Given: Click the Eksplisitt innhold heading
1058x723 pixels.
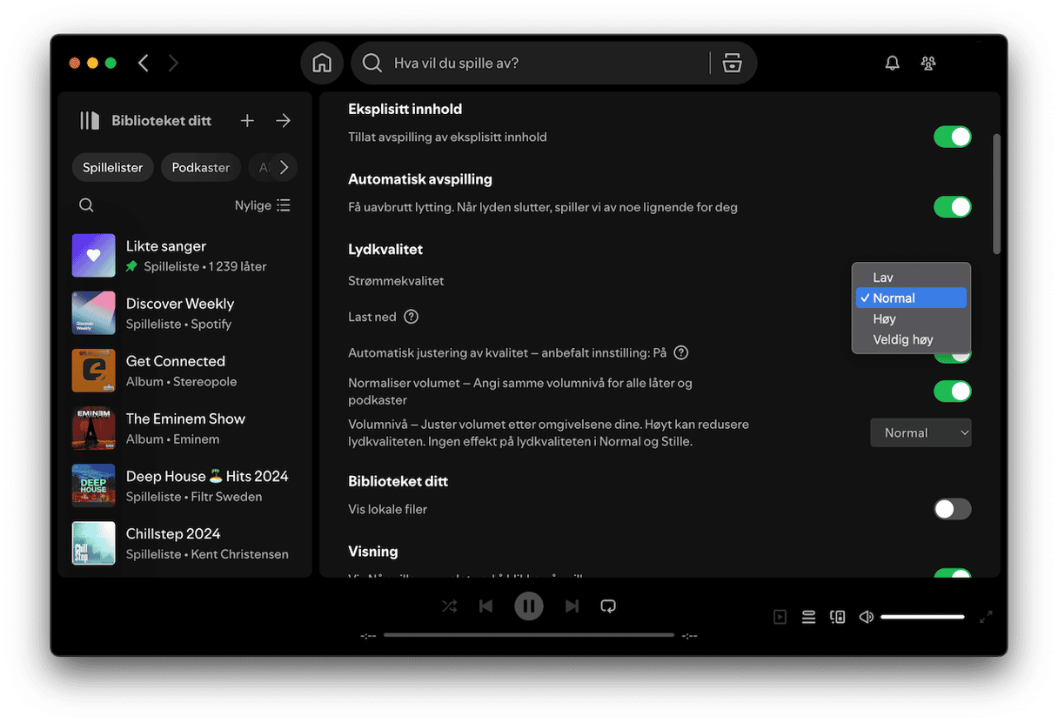Looking at the screenshot, I should click(405, 109).
